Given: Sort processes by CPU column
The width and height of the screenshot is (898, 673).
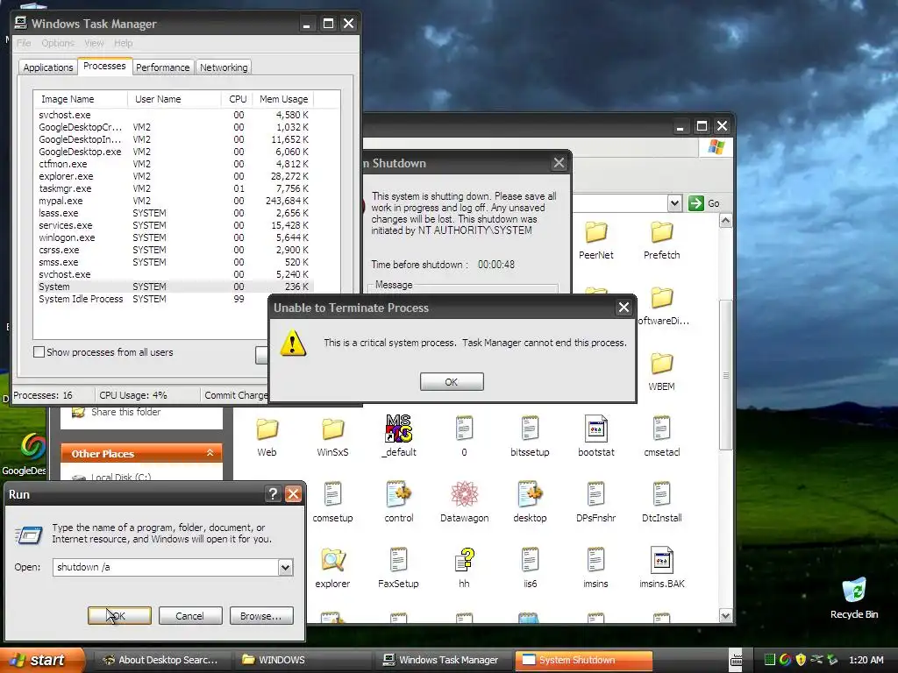Looking at the screenshot, I should click(237, 99).
